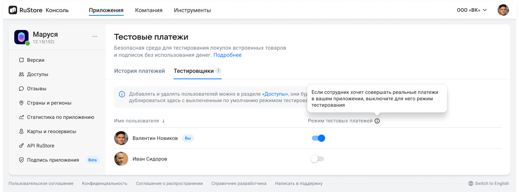This screenshot has height=192, width=519.
Task: Open the Инструменты top menu
Action: [x=192, y=10]
